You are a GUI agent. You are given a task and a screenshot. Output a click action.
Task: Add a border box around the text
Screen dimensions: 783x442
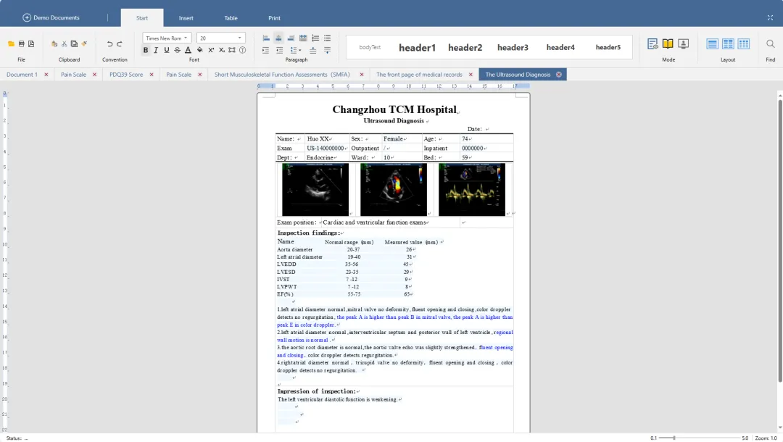tap(232, 50)
